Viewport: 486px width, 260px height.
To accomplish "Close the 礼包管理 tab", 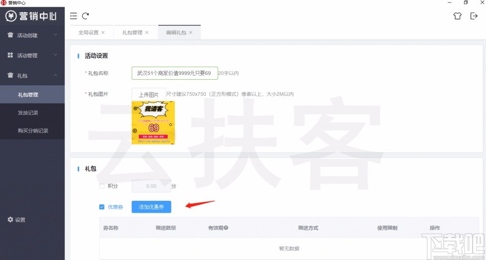I will pos(147,32).
